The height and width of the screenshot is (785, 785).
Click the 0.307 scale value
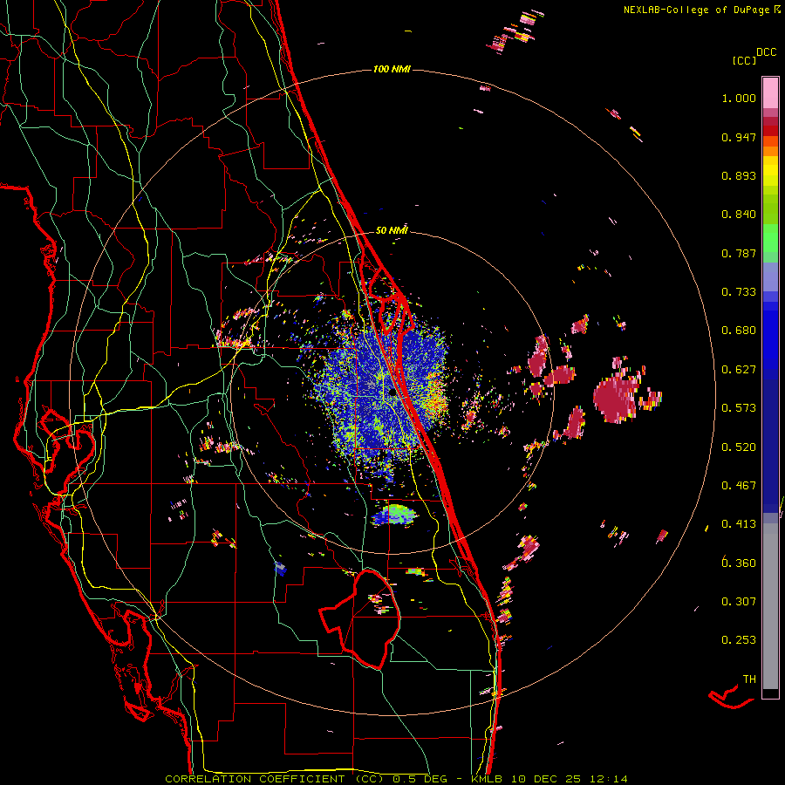(739, 601)
